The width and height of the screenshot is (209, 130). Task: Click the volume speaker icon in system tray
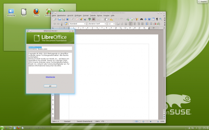[192, 128]
